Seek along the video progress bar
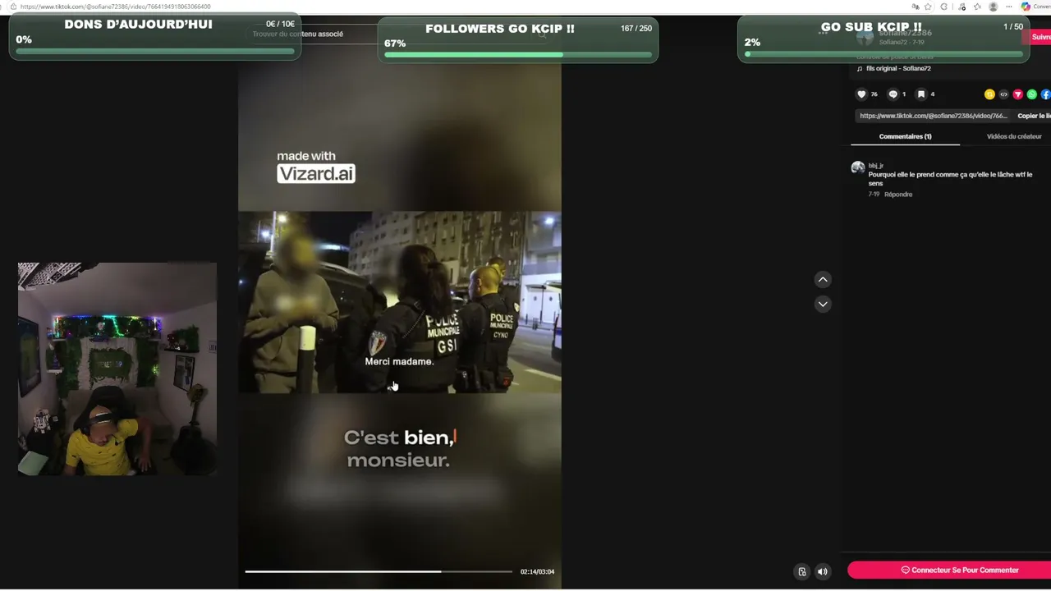This screenshot has width=1051, height=591. pyautogui.click(x=379, y=571)
